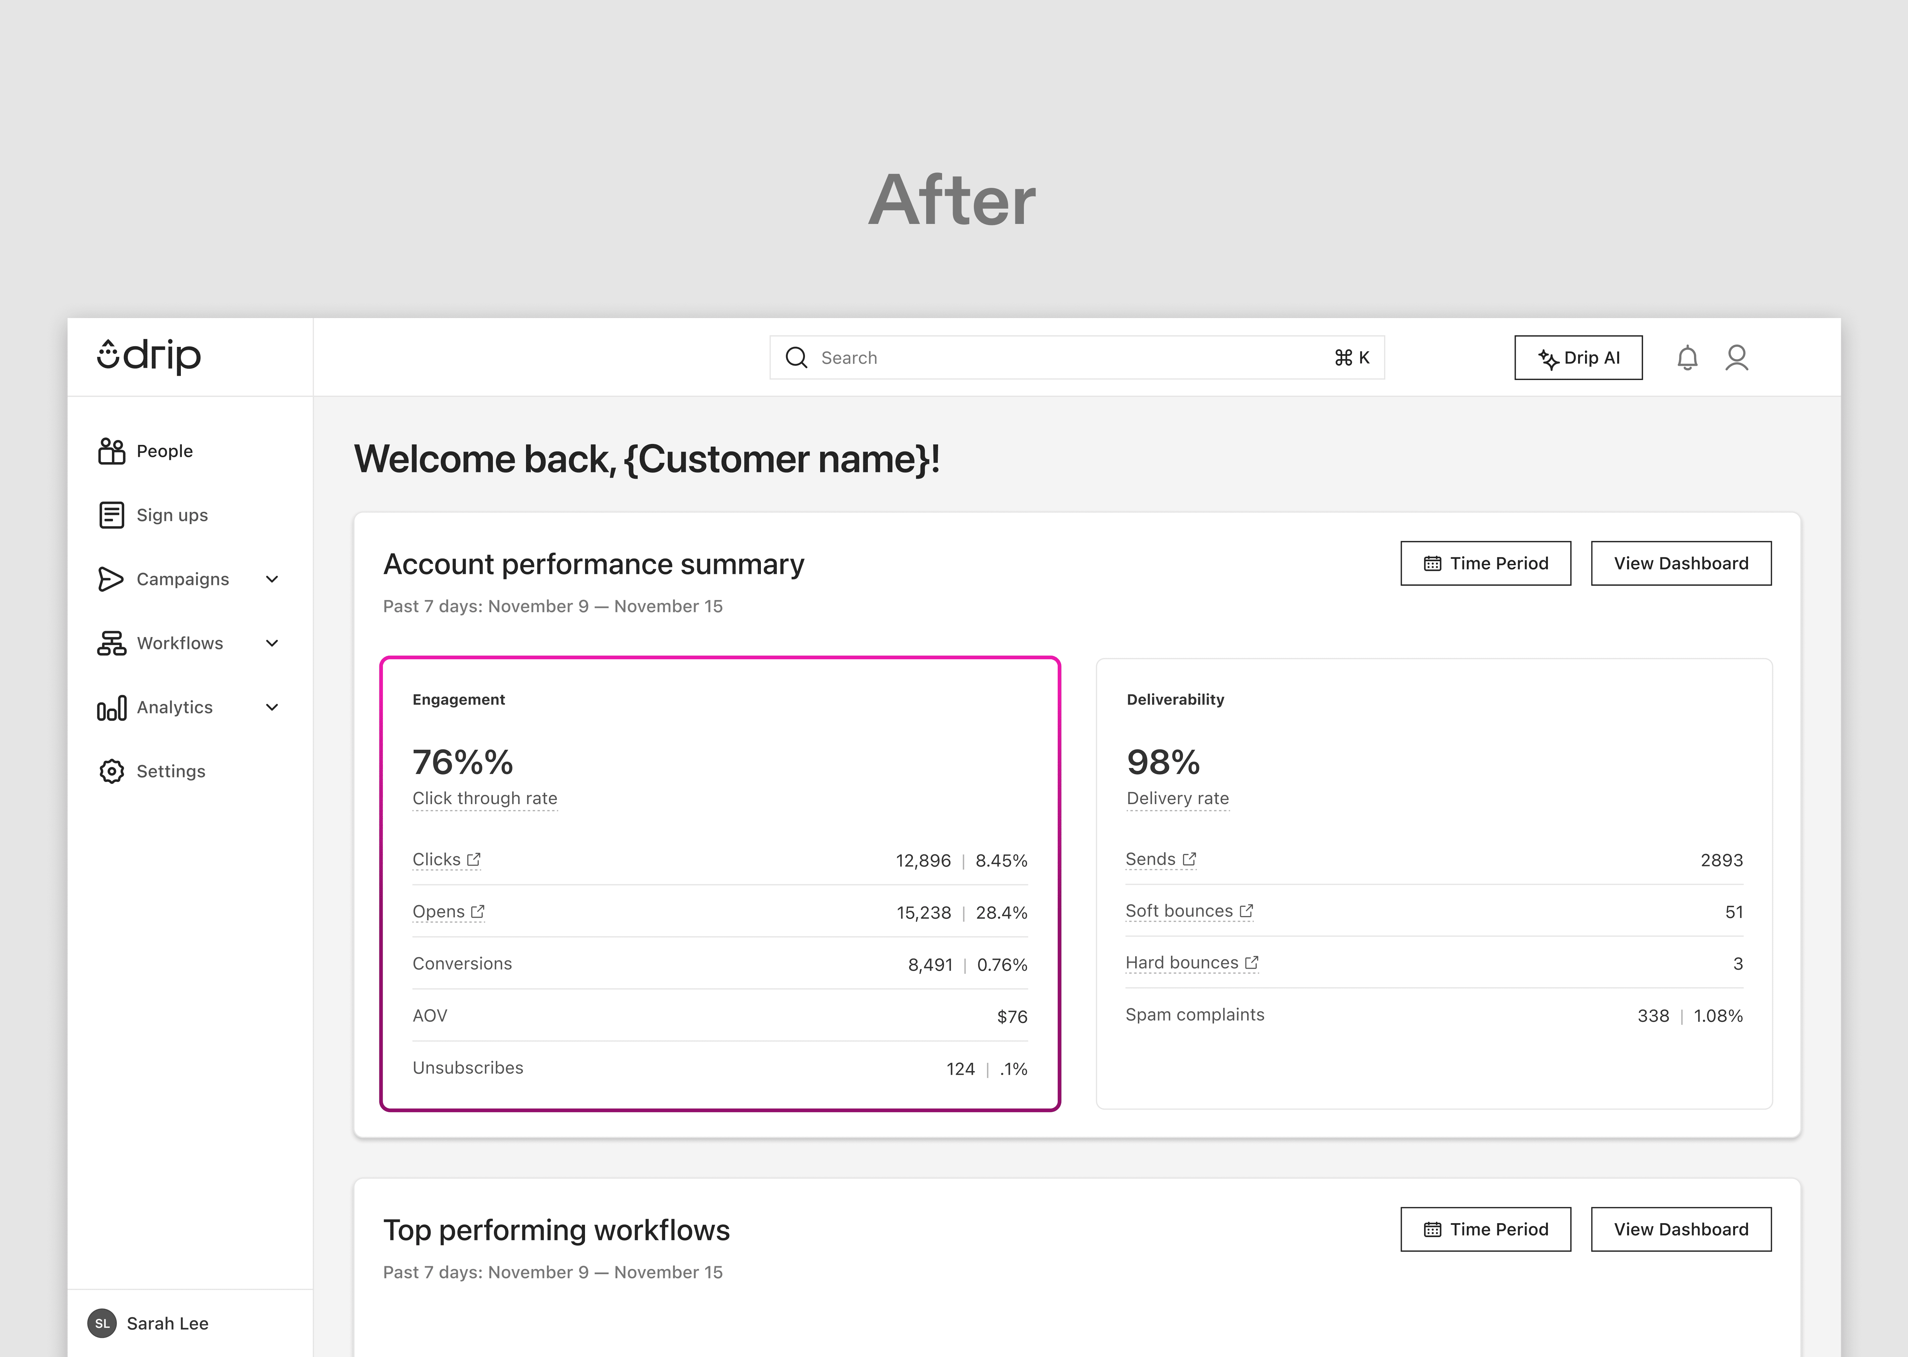Expand the Analytics menu chevron
Screen dimensions: 1908x1357
pos(272,708)
